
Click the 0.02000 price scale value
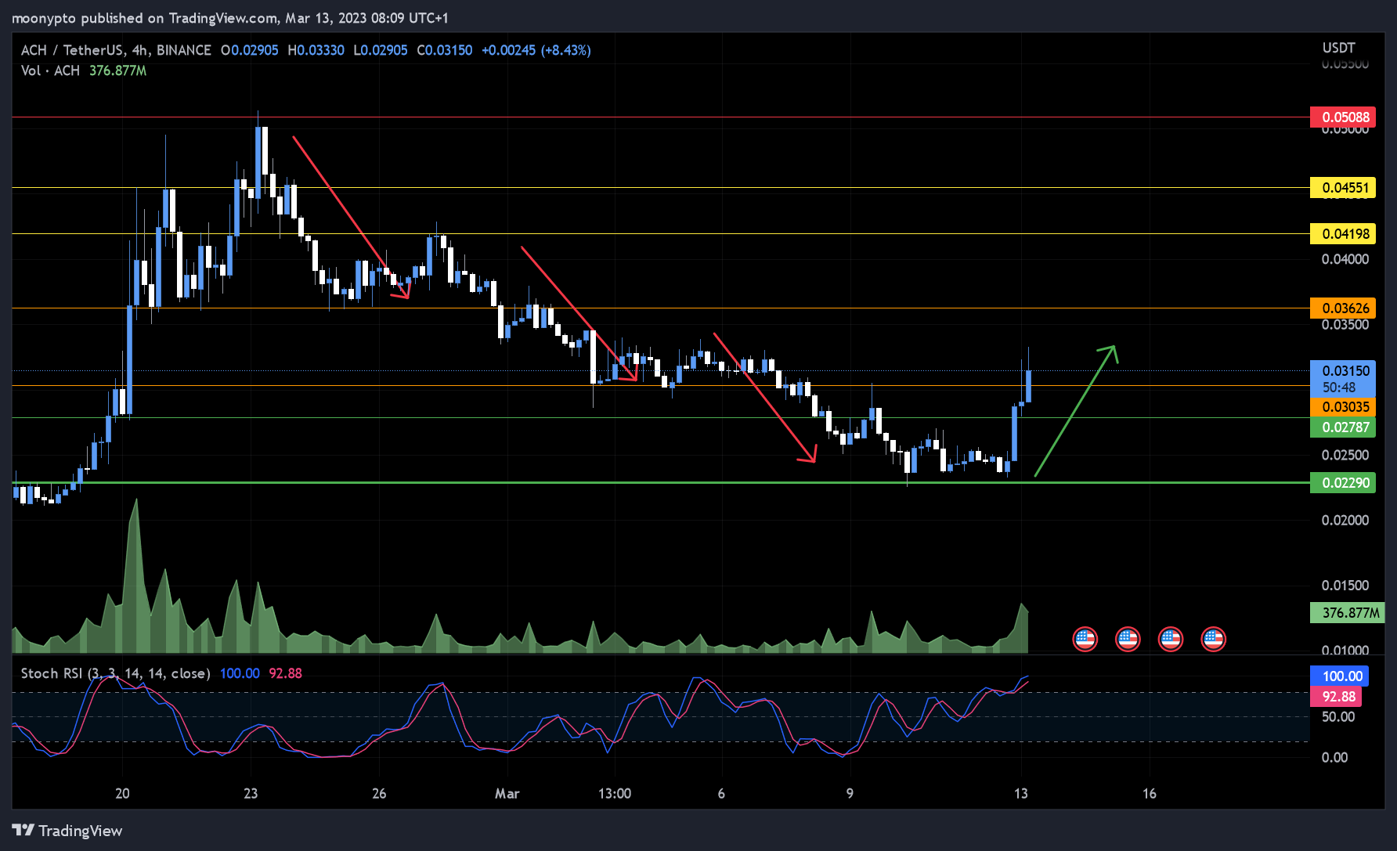(1345, 521)
